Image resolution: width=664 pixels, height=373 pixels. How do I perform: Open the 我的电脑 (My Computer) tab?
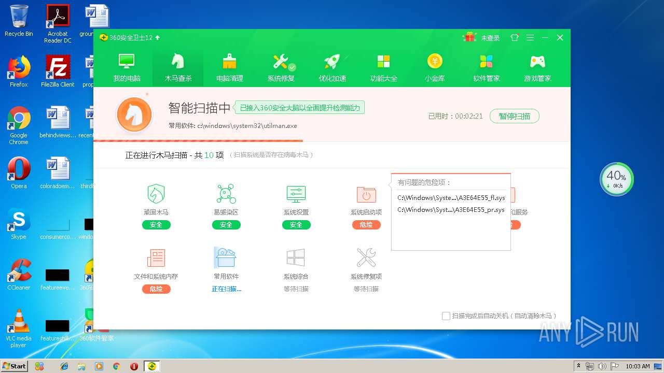pyautogui.click(x=127, y=68)
